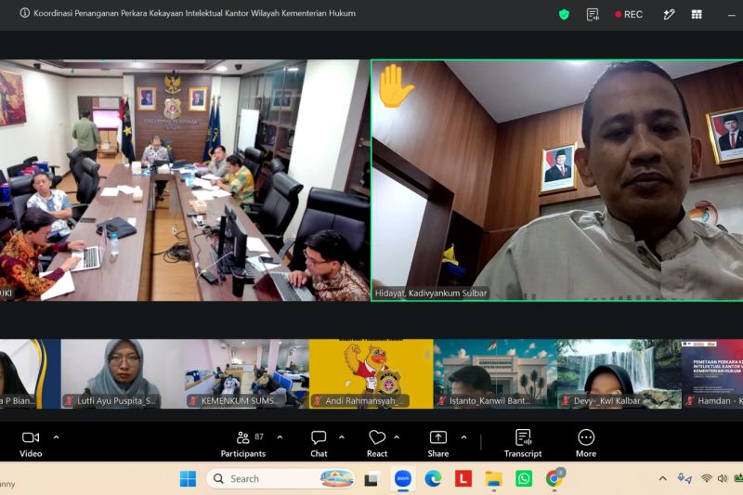This screenshot has width=743, height=495.
Task: Select the Lutfi Ayu Puspita video thumbnail
Action: click(x=123, y=373)
